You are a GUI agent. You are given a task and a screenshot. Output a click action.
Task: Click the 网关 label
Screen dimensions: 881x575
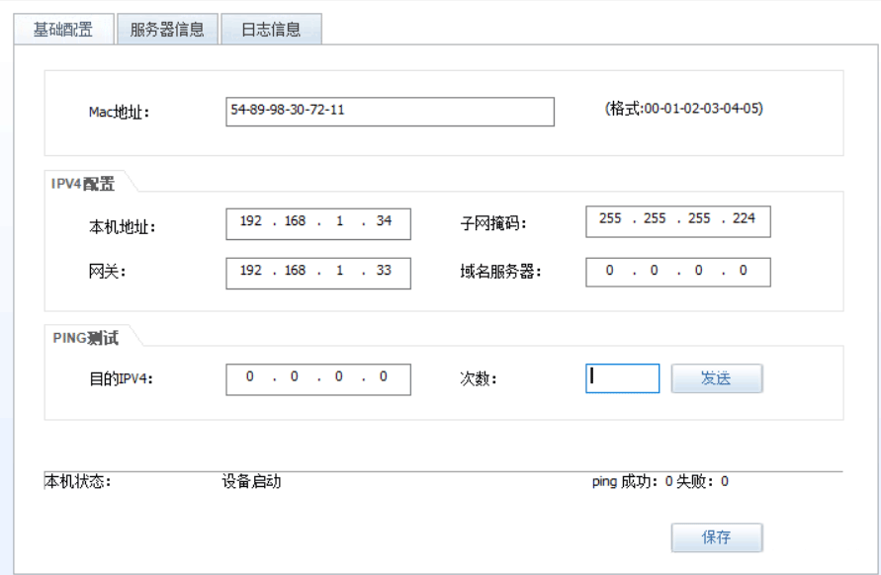pyautogui.click(x=107, y=272)
